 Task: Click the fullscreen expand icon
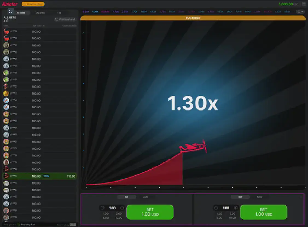click(11, 11)
